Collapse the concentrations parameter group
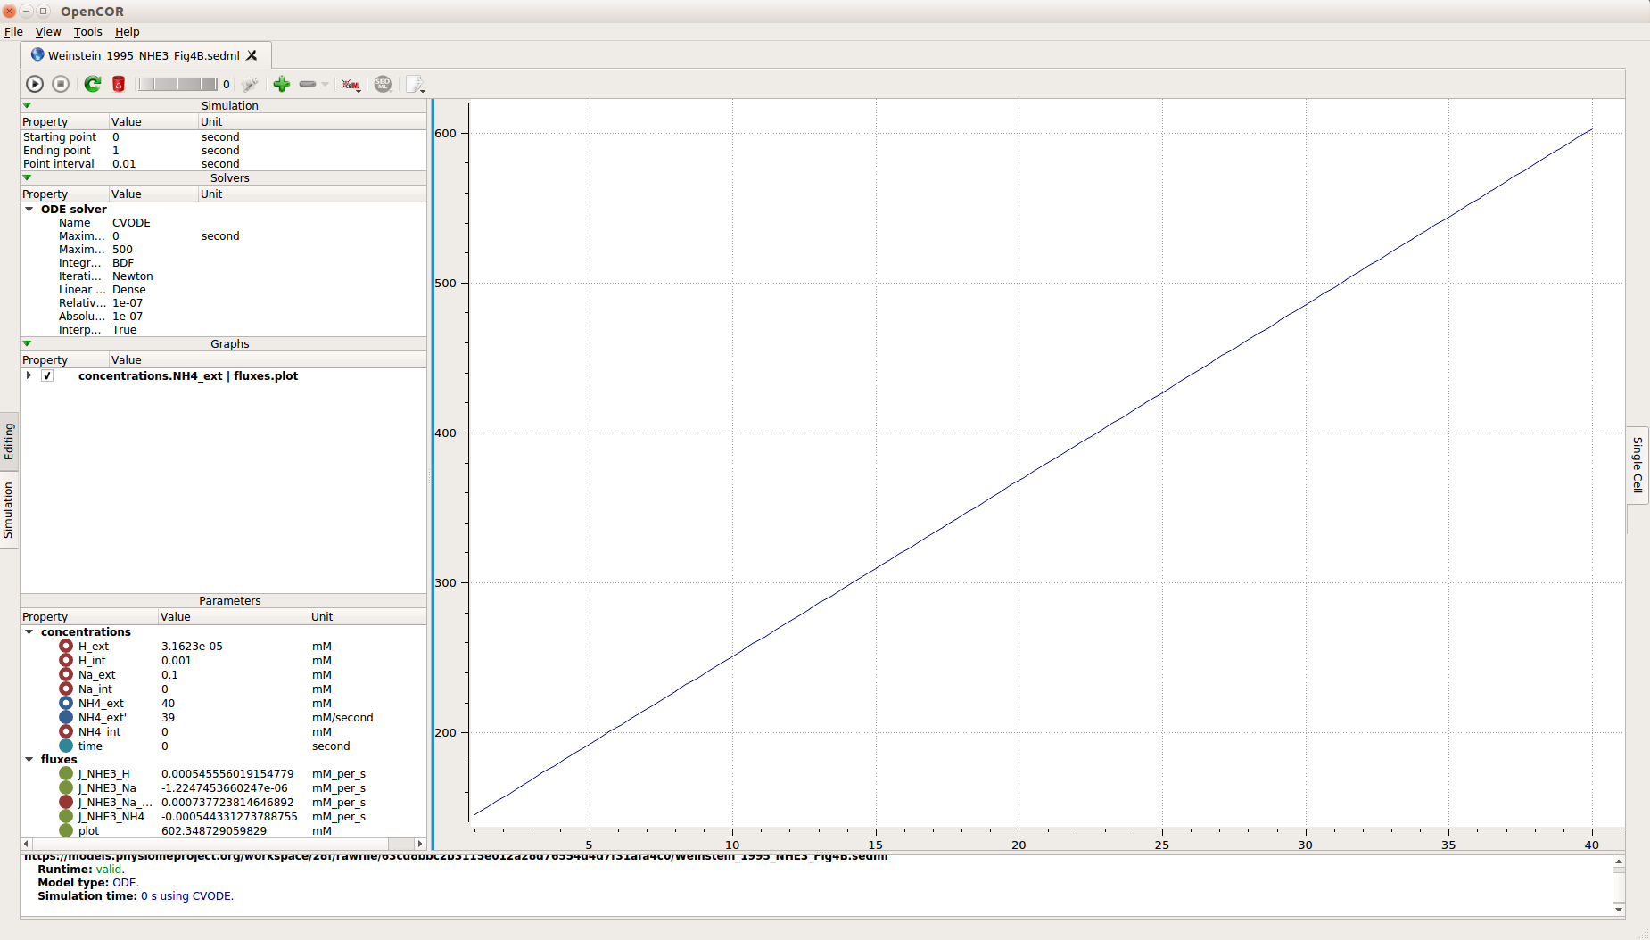Image resolution: width=1650 pixels, height=940 pixels. tap(29, 632)
